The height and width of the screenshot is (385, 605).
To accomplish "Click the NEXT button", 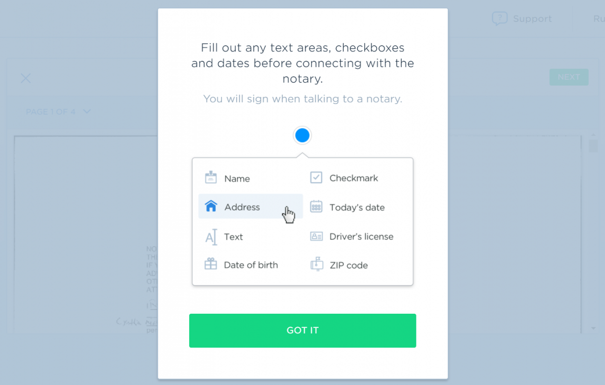I will pyautogui.click(x=569, y=77).
